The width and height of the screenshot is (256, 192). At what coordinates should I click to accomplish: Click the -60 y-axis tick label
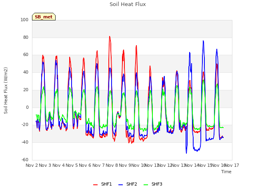pyautogui.click(x=25, y=160)
